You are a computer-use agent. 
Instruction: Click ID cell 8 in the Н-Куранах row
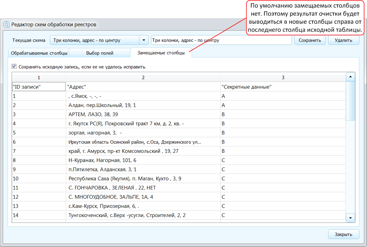39,160
